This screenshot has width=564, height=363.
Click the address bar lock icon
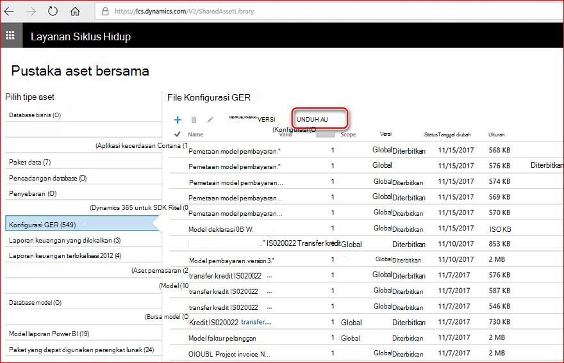(105, 11)
